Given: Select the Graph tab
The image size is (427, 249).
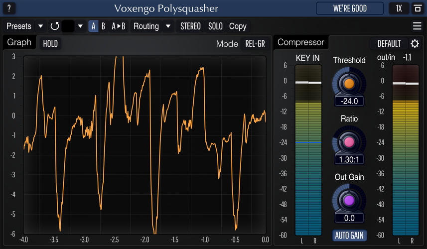Looking at the screenshot, I should coord(19,42).
